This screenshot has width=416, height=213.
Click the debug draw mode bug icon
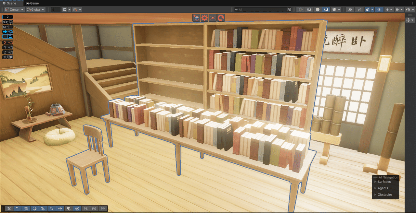(x=334, y=10)
